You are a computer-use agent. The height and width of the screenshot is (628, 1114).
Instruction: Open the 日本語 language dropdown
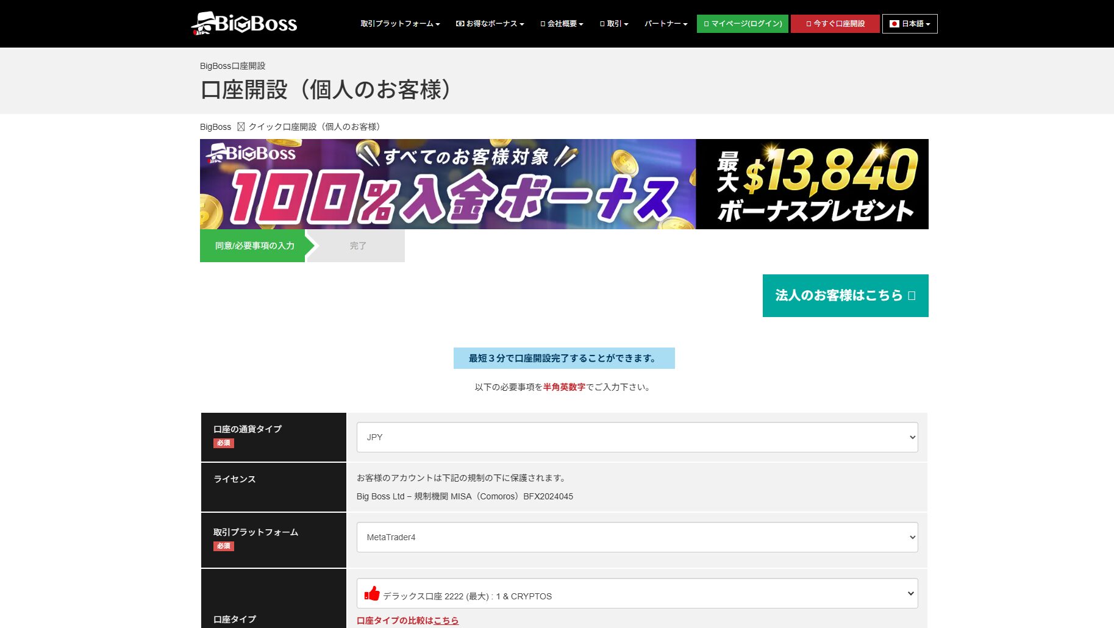tap(910, 24)
